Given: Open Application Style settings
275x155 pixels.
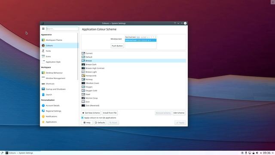Looking at the screenshot, I should [60, 62].
